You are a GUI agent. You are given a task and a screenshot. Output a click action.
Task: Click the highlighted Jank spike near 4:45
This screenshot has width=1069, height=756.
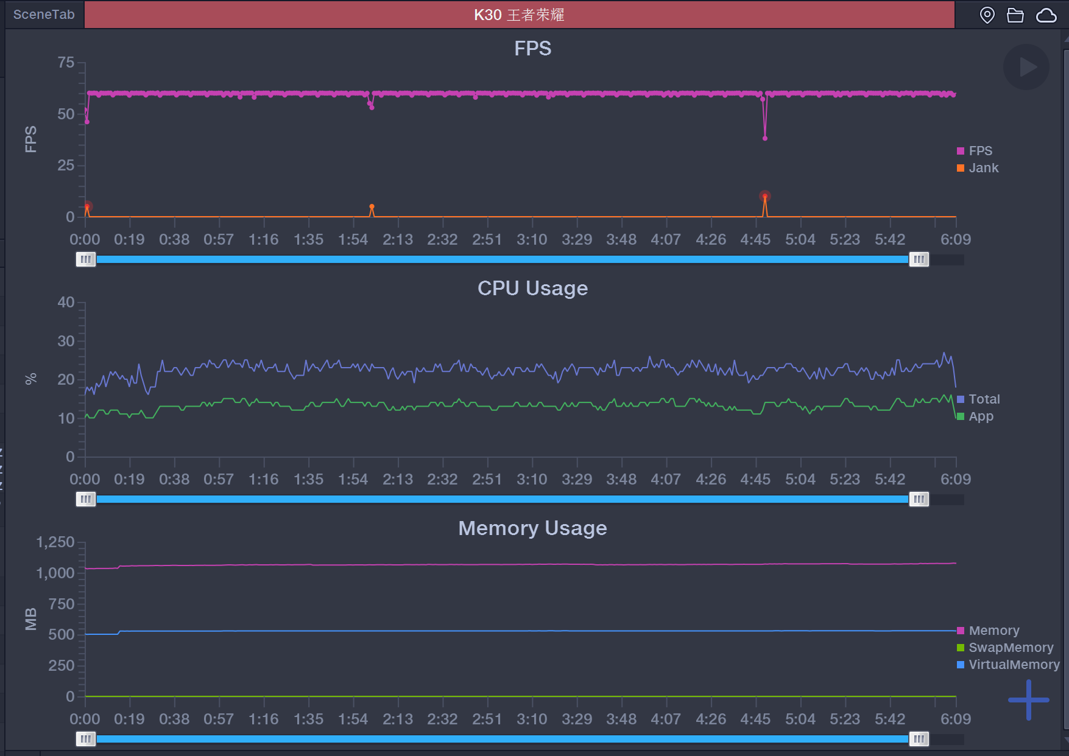[x=765, y=196]
